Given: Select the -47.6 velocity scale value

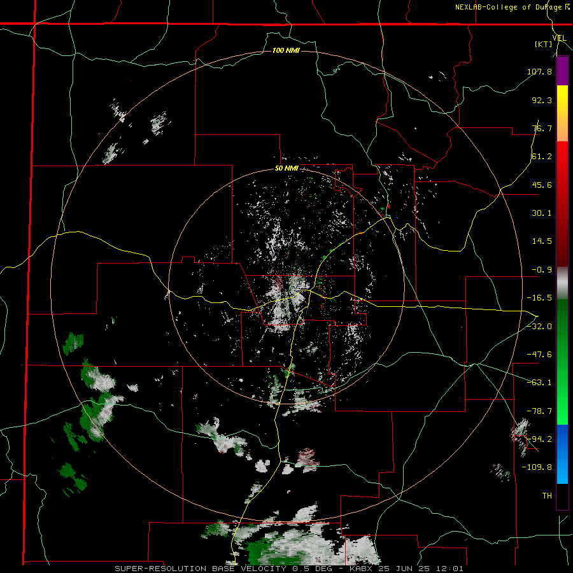Looking at the screenshot, I should (x=539, y=355).
